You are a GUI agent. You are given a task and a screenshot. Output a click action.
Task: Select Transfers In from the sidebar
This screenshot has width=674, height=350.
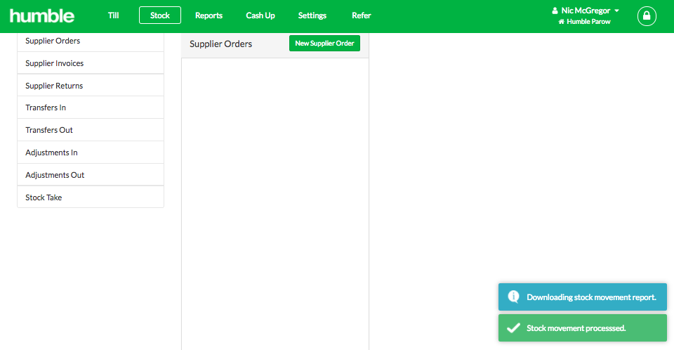tap(91, 108)
